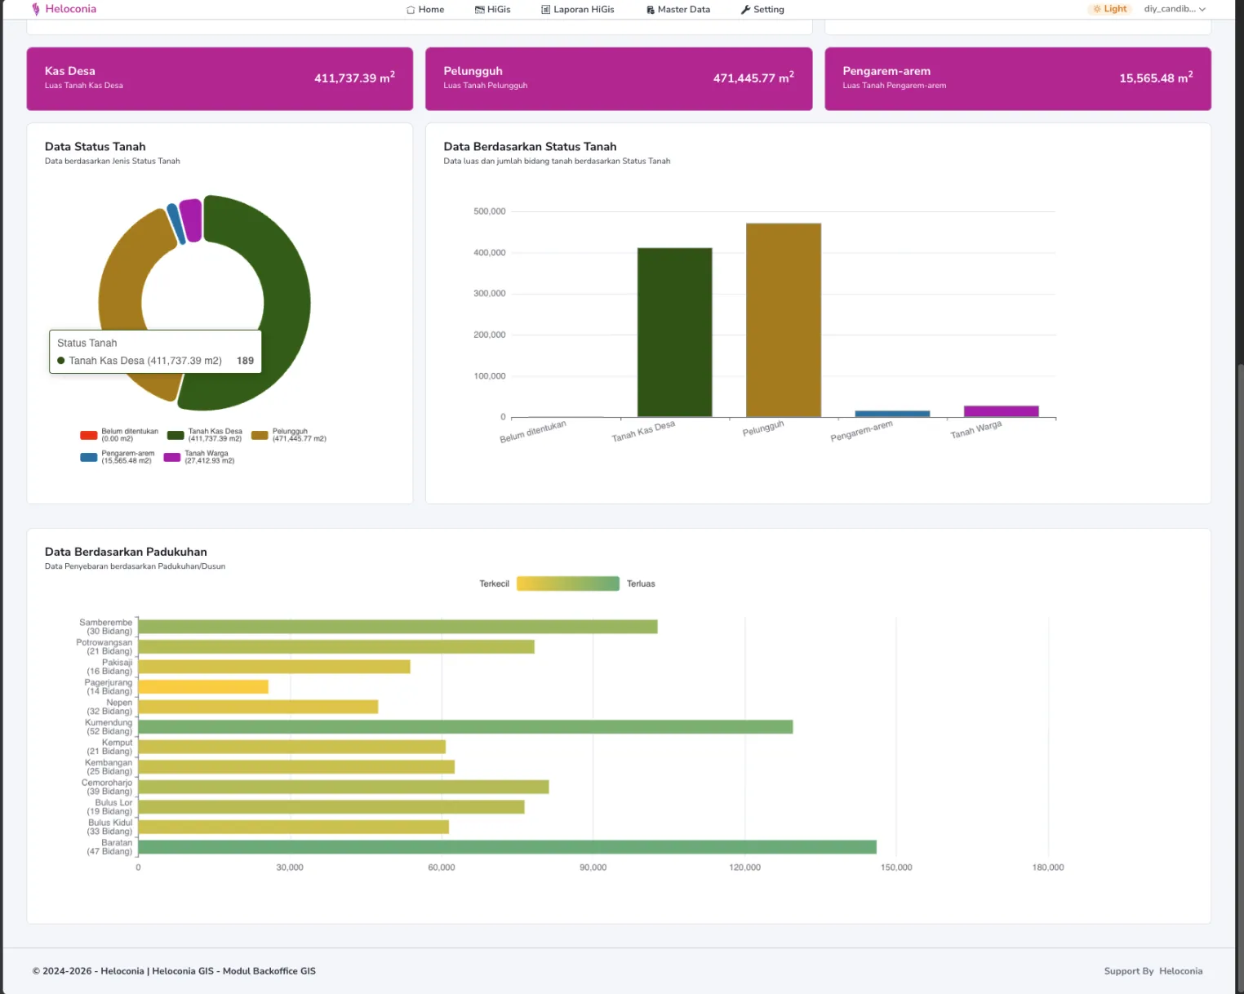Click the Baratan bar in Padukuhan chart
The image size is (1244, 994).
[x=506, y=847]
